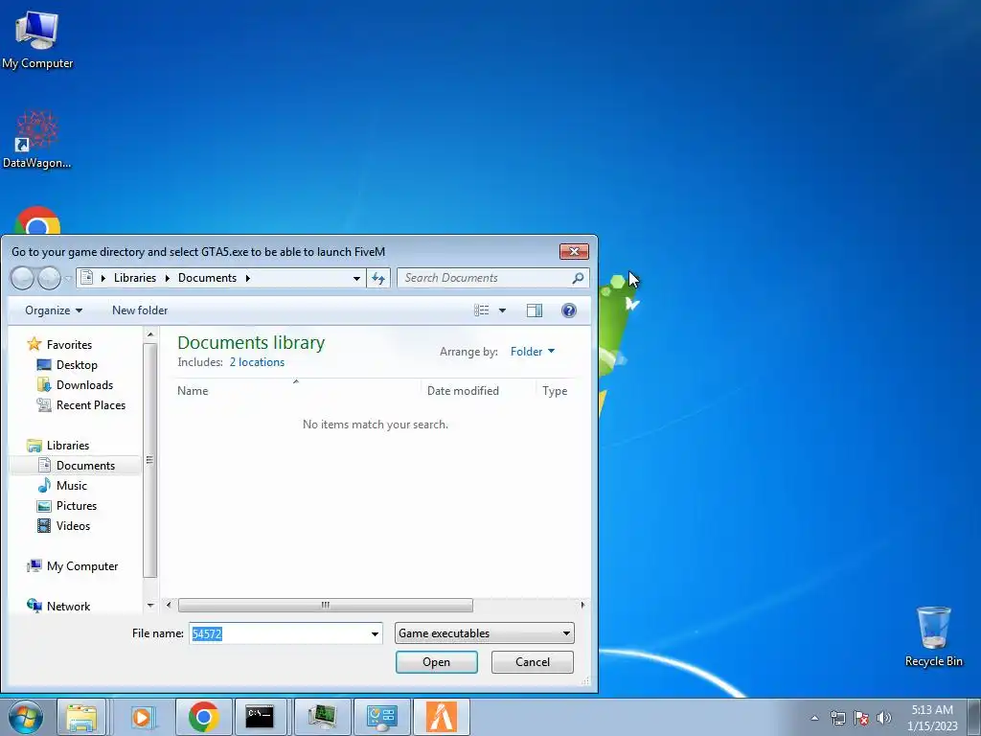
Task: Open Videos library in navigation pane
Action: coord(73,526)
